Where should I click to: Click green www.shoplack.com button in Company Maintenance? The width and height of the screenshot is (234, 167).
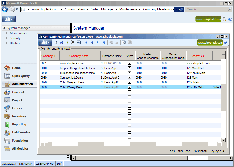(210, 42)
